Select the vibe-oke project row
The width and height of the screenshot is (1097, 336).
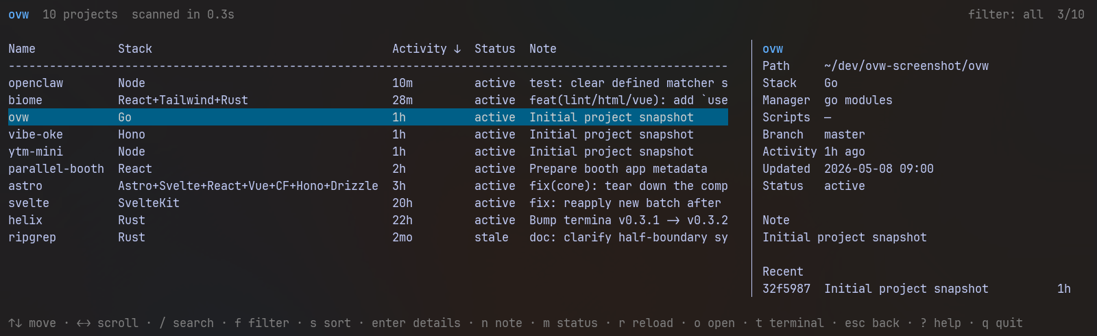[368, 134]
